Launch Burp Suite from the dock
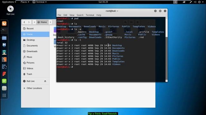The width and height of the screenshot is (206, 115). coord(4,59)
